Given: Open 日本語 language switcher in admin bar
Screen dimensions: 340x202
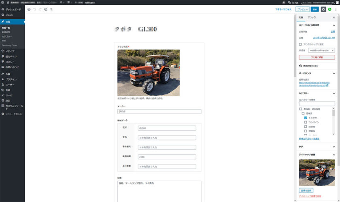Looking at the screenshot, I should click(x=293, y=2).
